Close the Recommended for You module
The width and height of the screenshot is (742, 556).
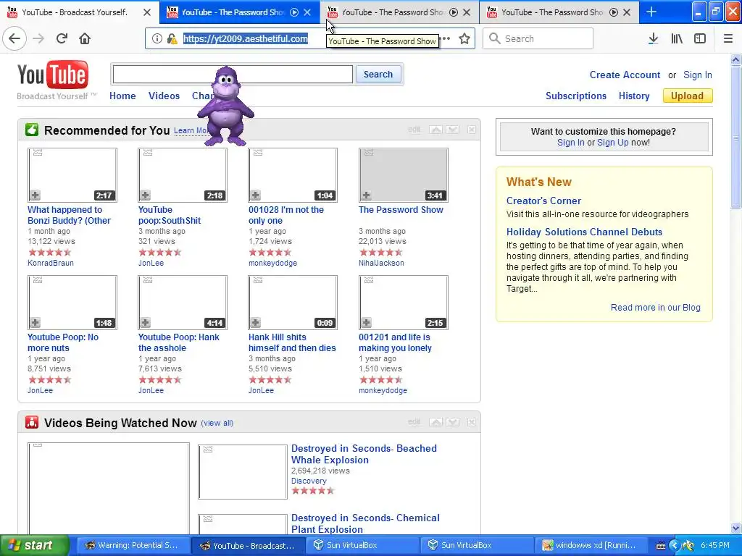tap(471, 130)
